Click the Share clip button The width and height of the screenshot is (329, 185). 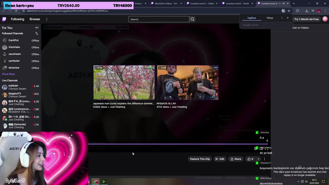point(236,159)
